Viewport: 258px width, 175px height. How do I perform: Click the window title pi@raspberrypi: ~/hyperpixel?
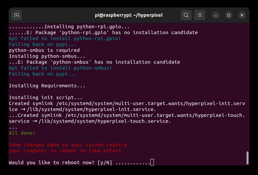[x=129, y=15]
